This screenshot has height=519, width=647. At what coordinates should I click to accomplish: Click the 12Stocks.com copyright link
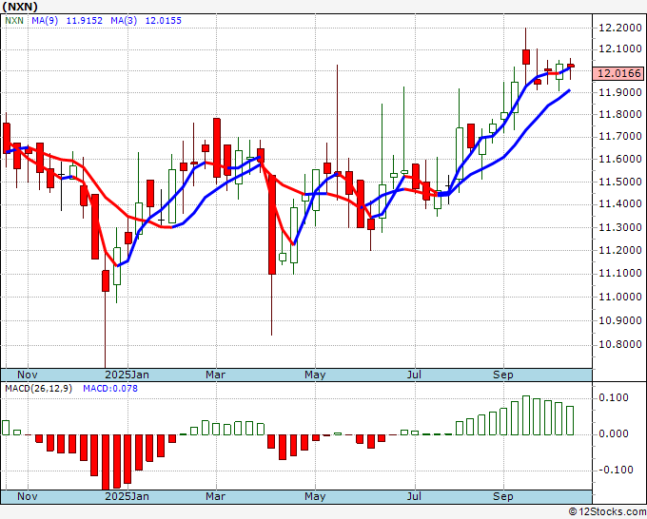click(x=607, y=512)
